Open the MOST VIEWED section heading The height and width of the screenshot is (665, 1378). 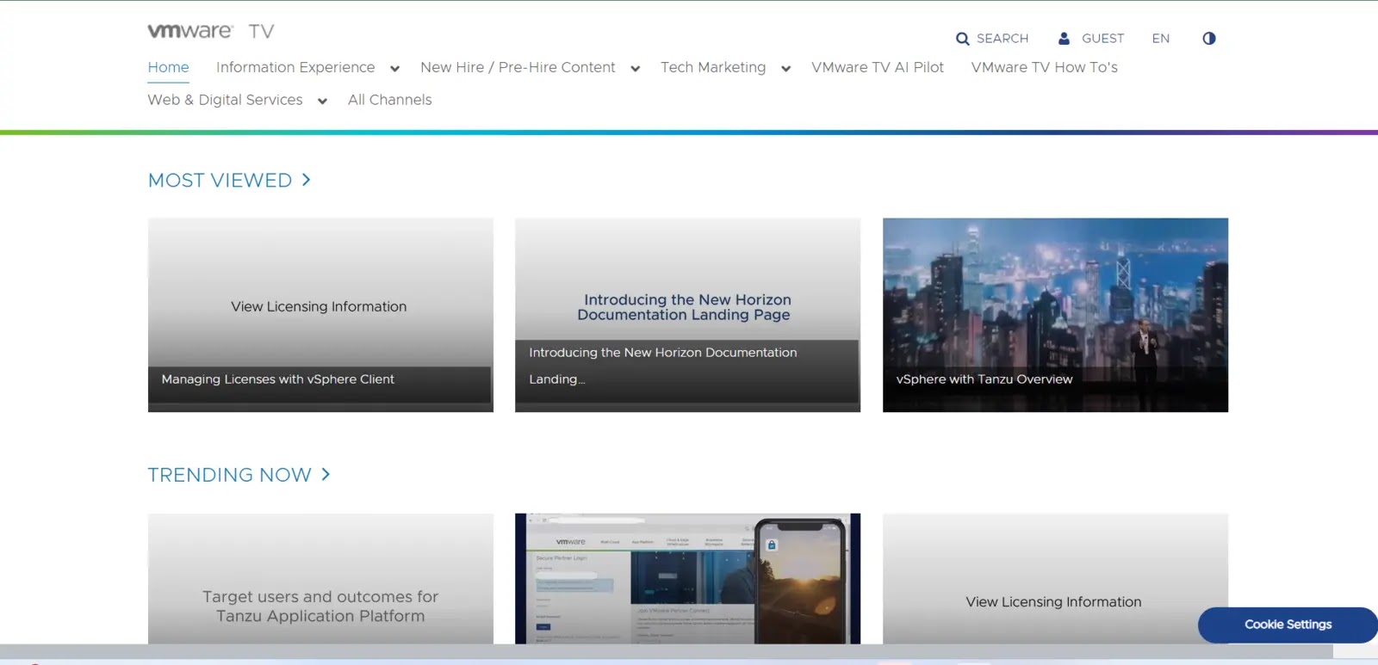tap(220, 180)
